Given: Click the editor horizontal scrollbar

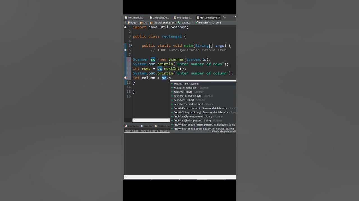Looking at the screenshot, I should point(151,120).
